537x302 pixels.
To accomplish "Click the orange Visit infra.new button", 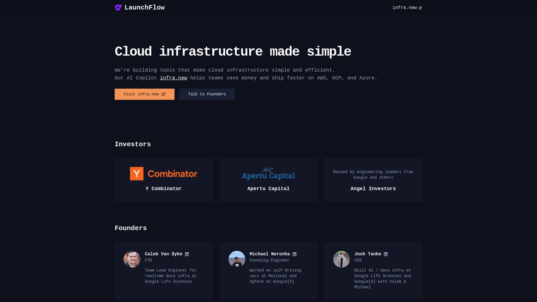I will (x=145, y=94).
